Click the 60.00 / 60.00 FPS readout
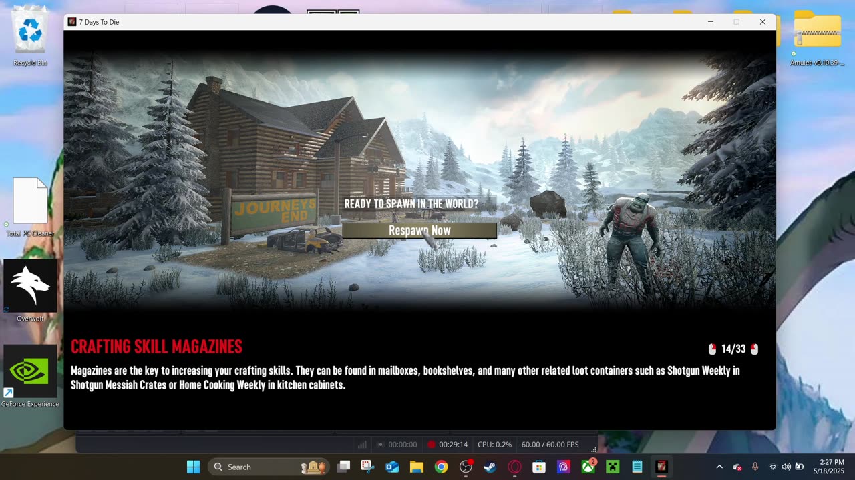The height and width of the screenshot is (480, 855). tap(550, 445)
